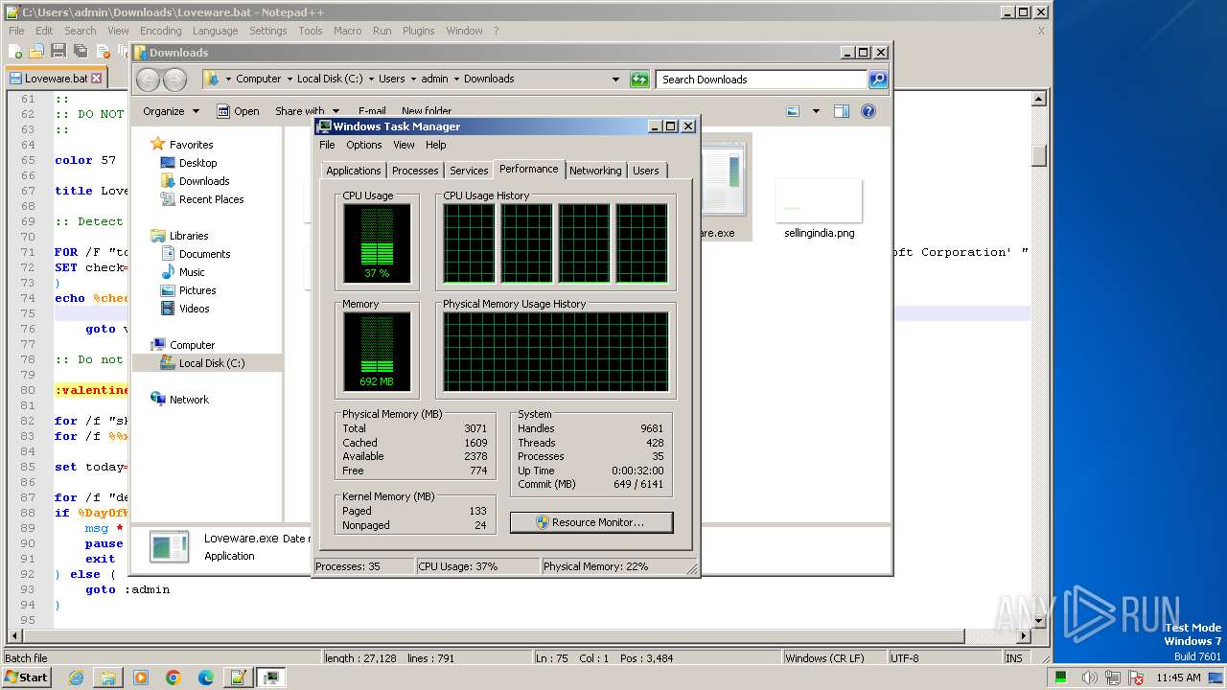
Task: Close the Loveware.bat tab with red X
Action: click(96, 79)
